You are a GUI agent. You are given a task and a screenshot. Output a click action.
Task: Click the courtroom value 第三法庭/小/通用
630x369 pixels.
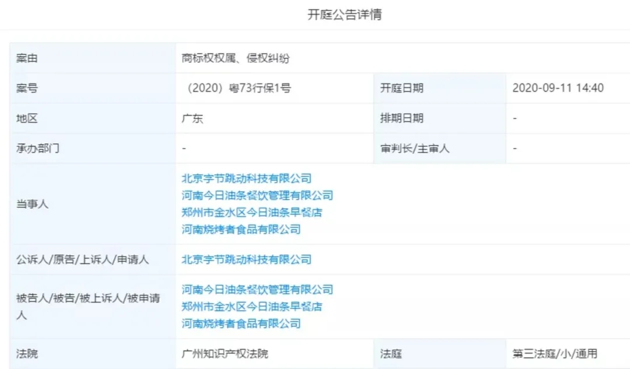click(554, 354)
